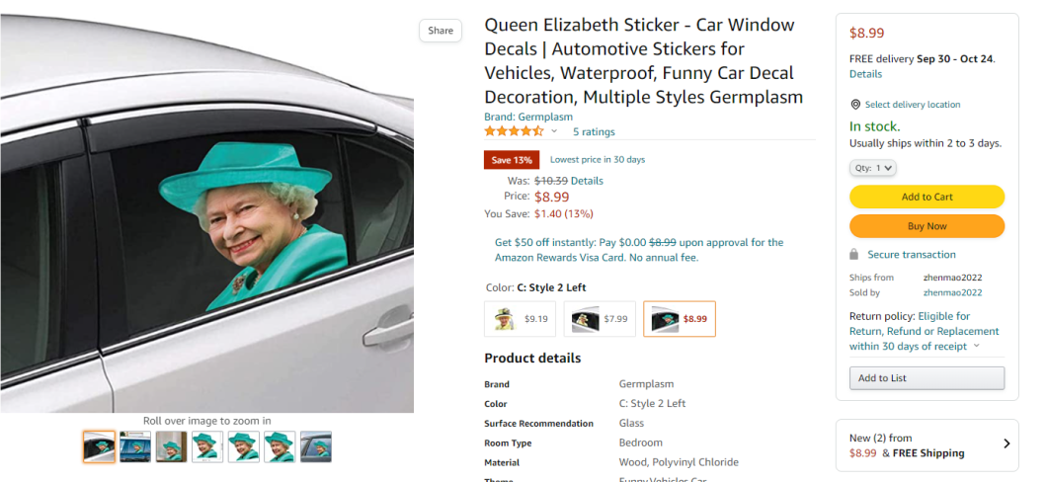Click the Share button

pyautogui.click(x=441, y=31)
